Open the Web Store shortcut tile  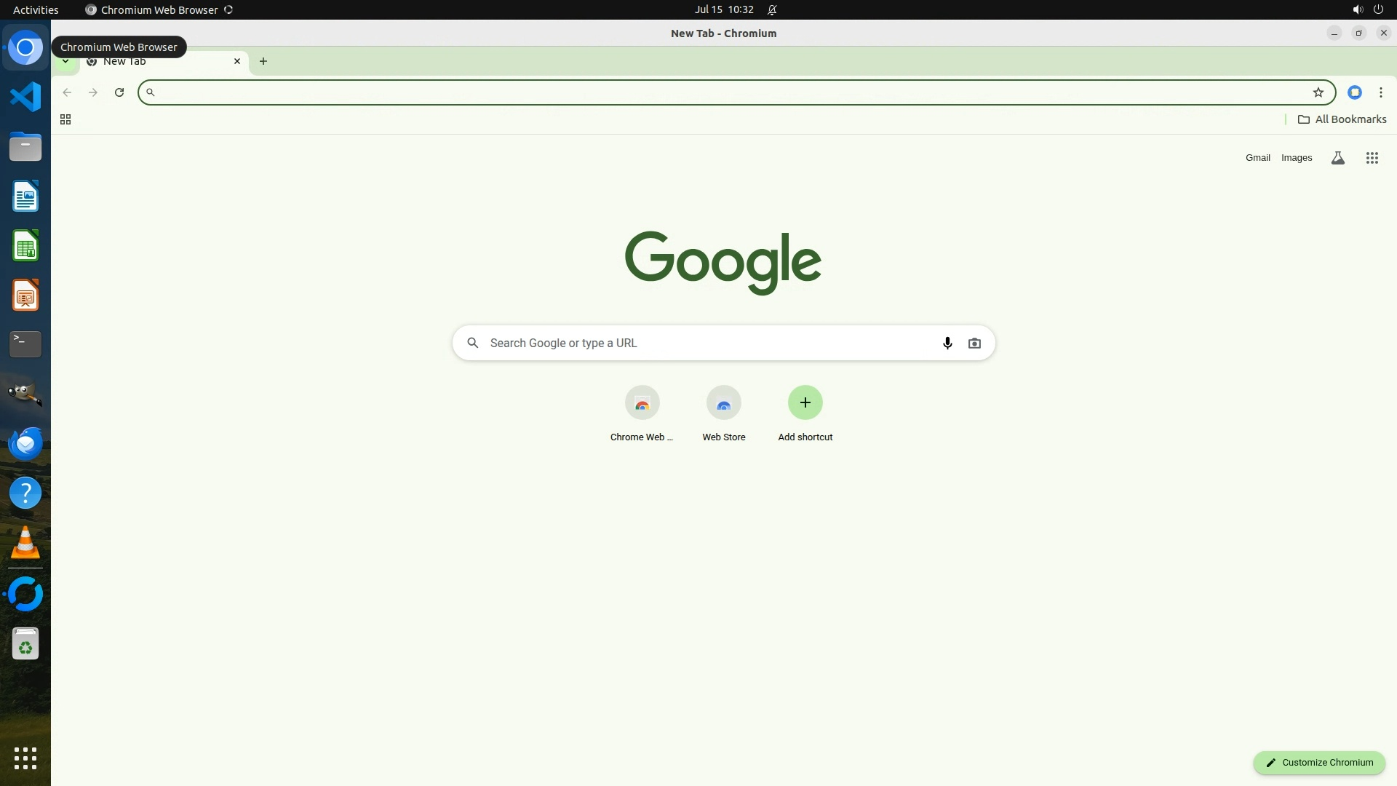coord(723,403)
